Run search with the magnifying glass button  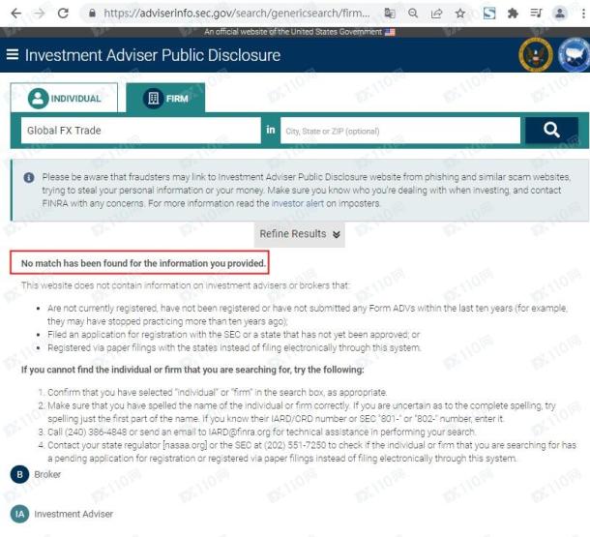click(551, 131)
